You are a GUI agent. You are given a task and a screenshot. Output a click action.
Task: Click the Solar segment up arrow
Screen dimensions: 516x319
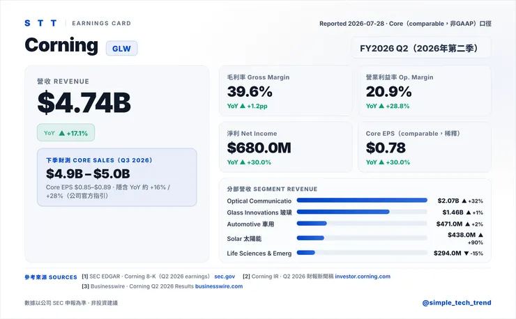(x=480, y=235)
